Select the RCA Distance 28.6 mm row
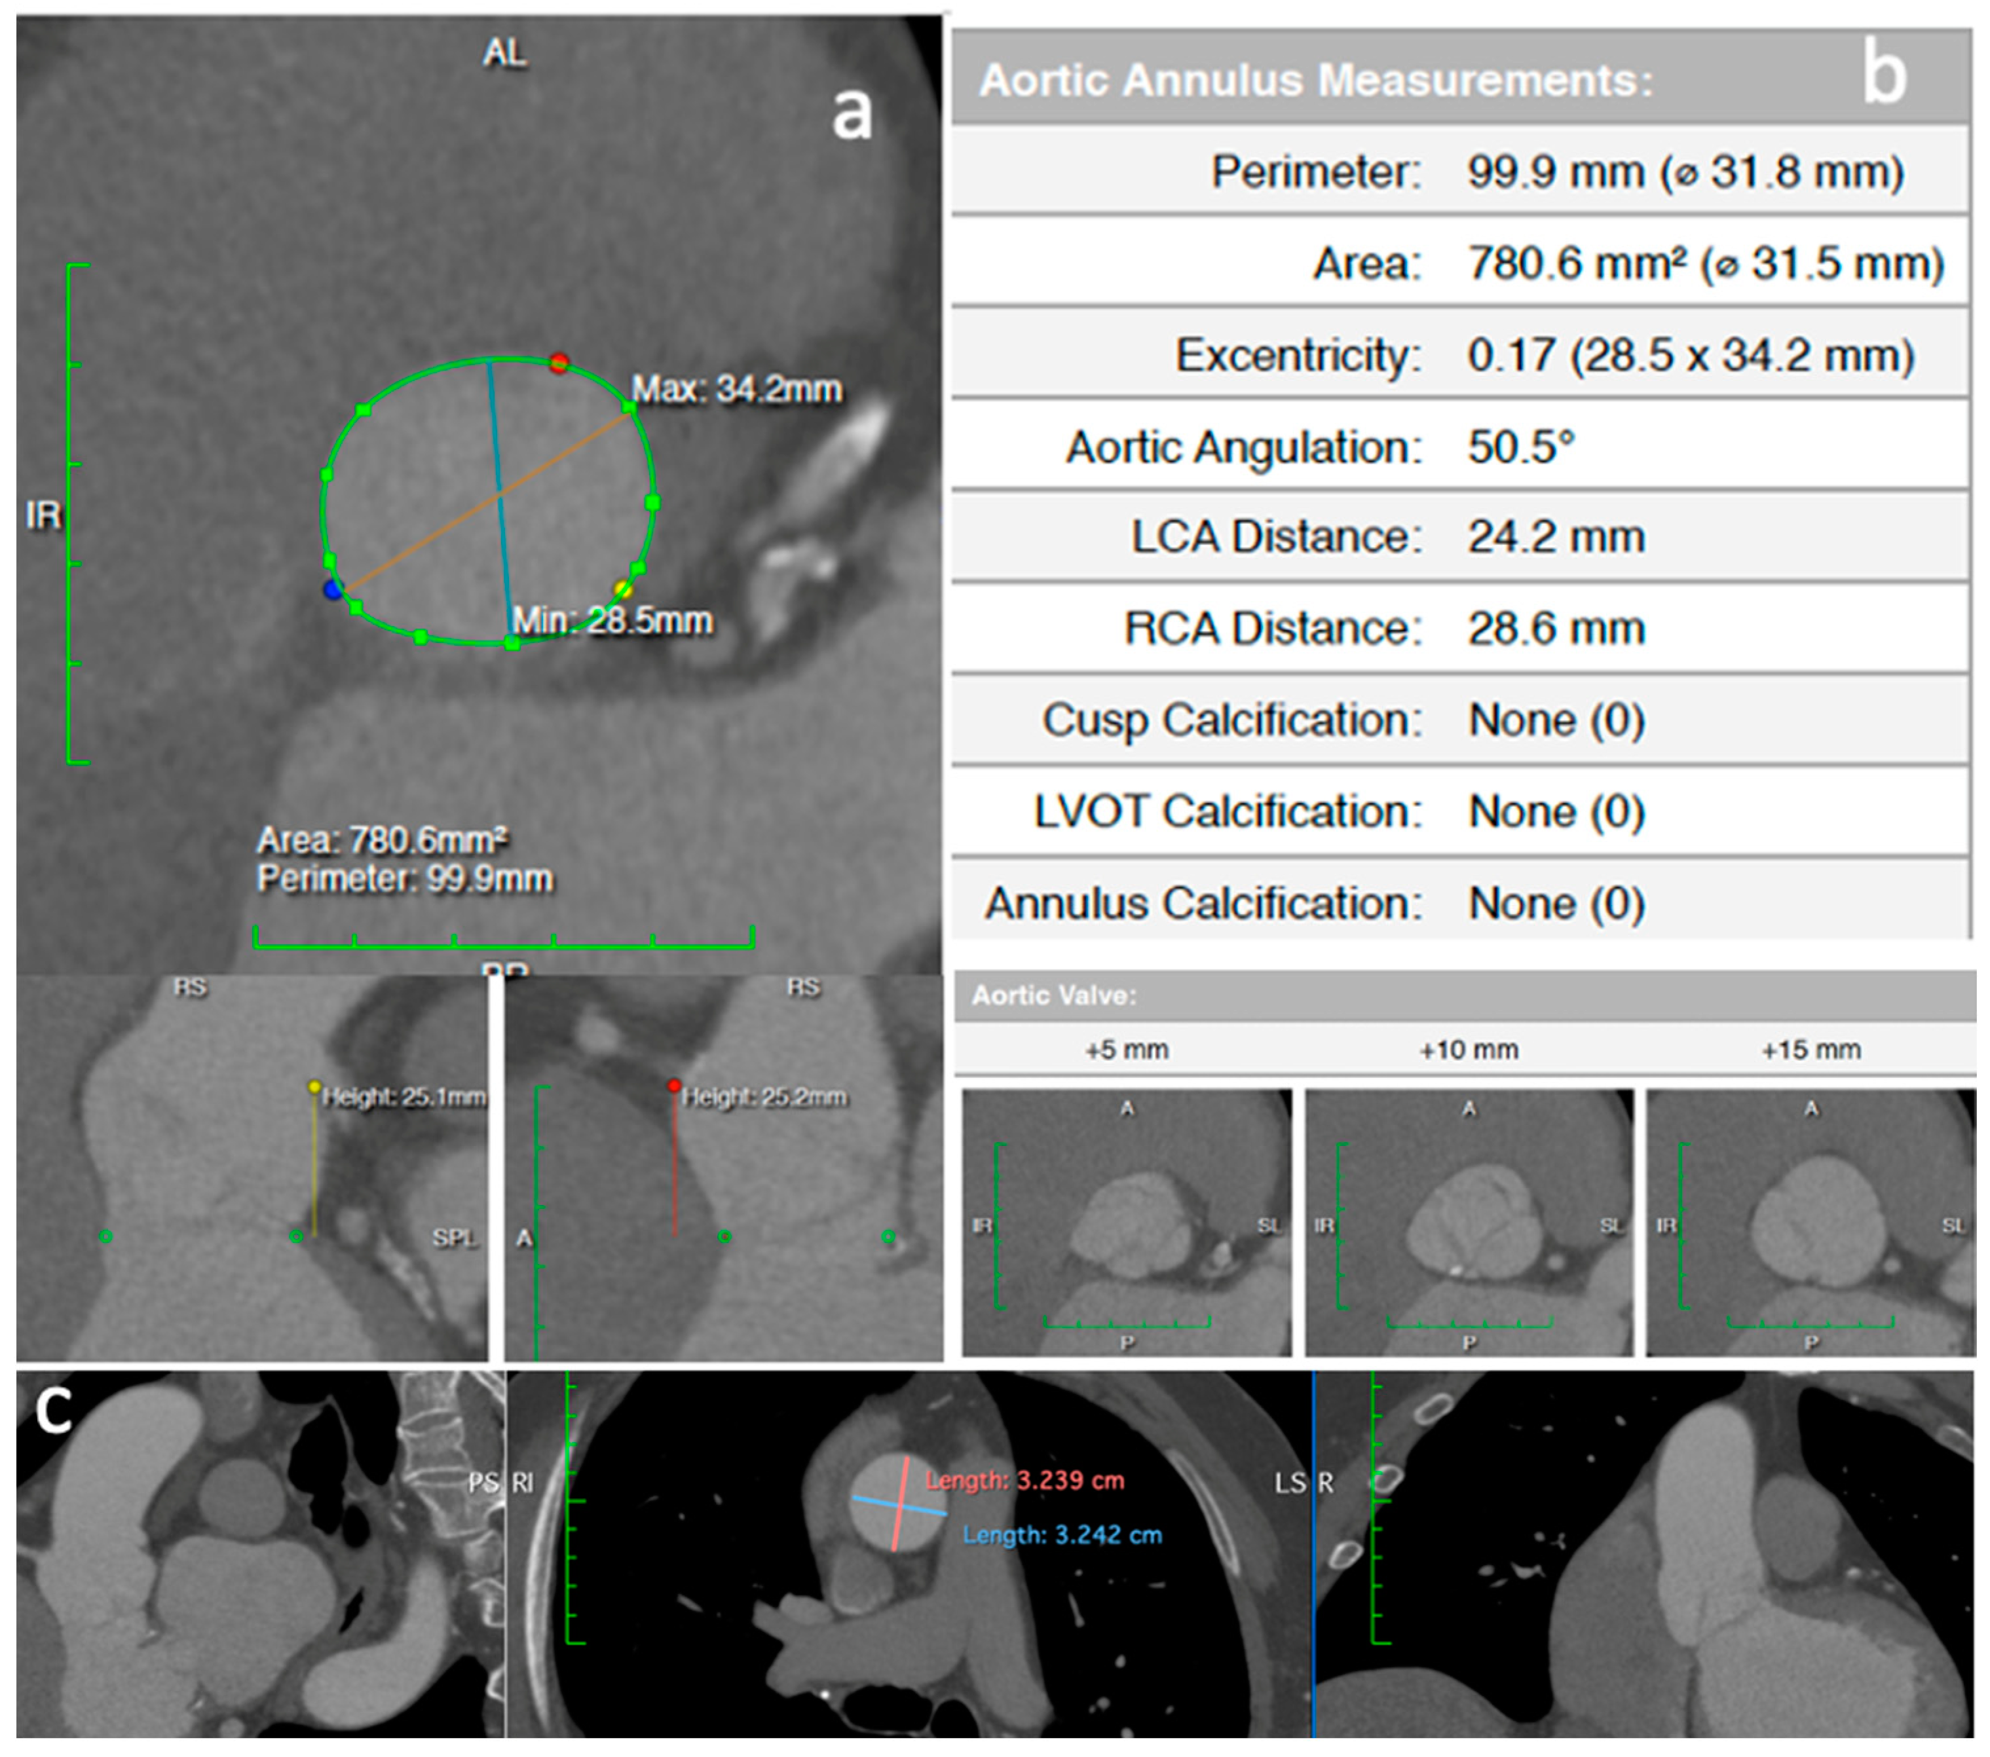Image resolution: width=1990 pixels, height=1757 pixels. [x=1460, y=628]
